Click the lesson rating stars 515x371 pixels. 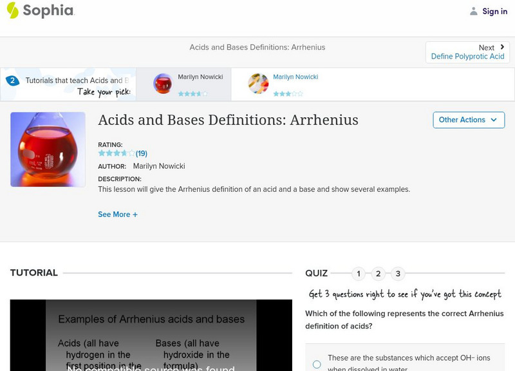pyautogui.click(x=117, y=153)
